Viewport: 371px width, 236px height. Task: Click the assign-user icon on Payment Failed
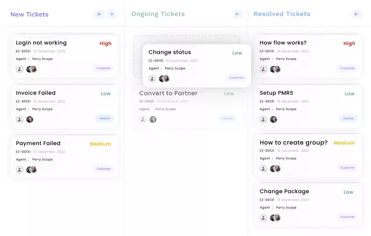point(20,170)
